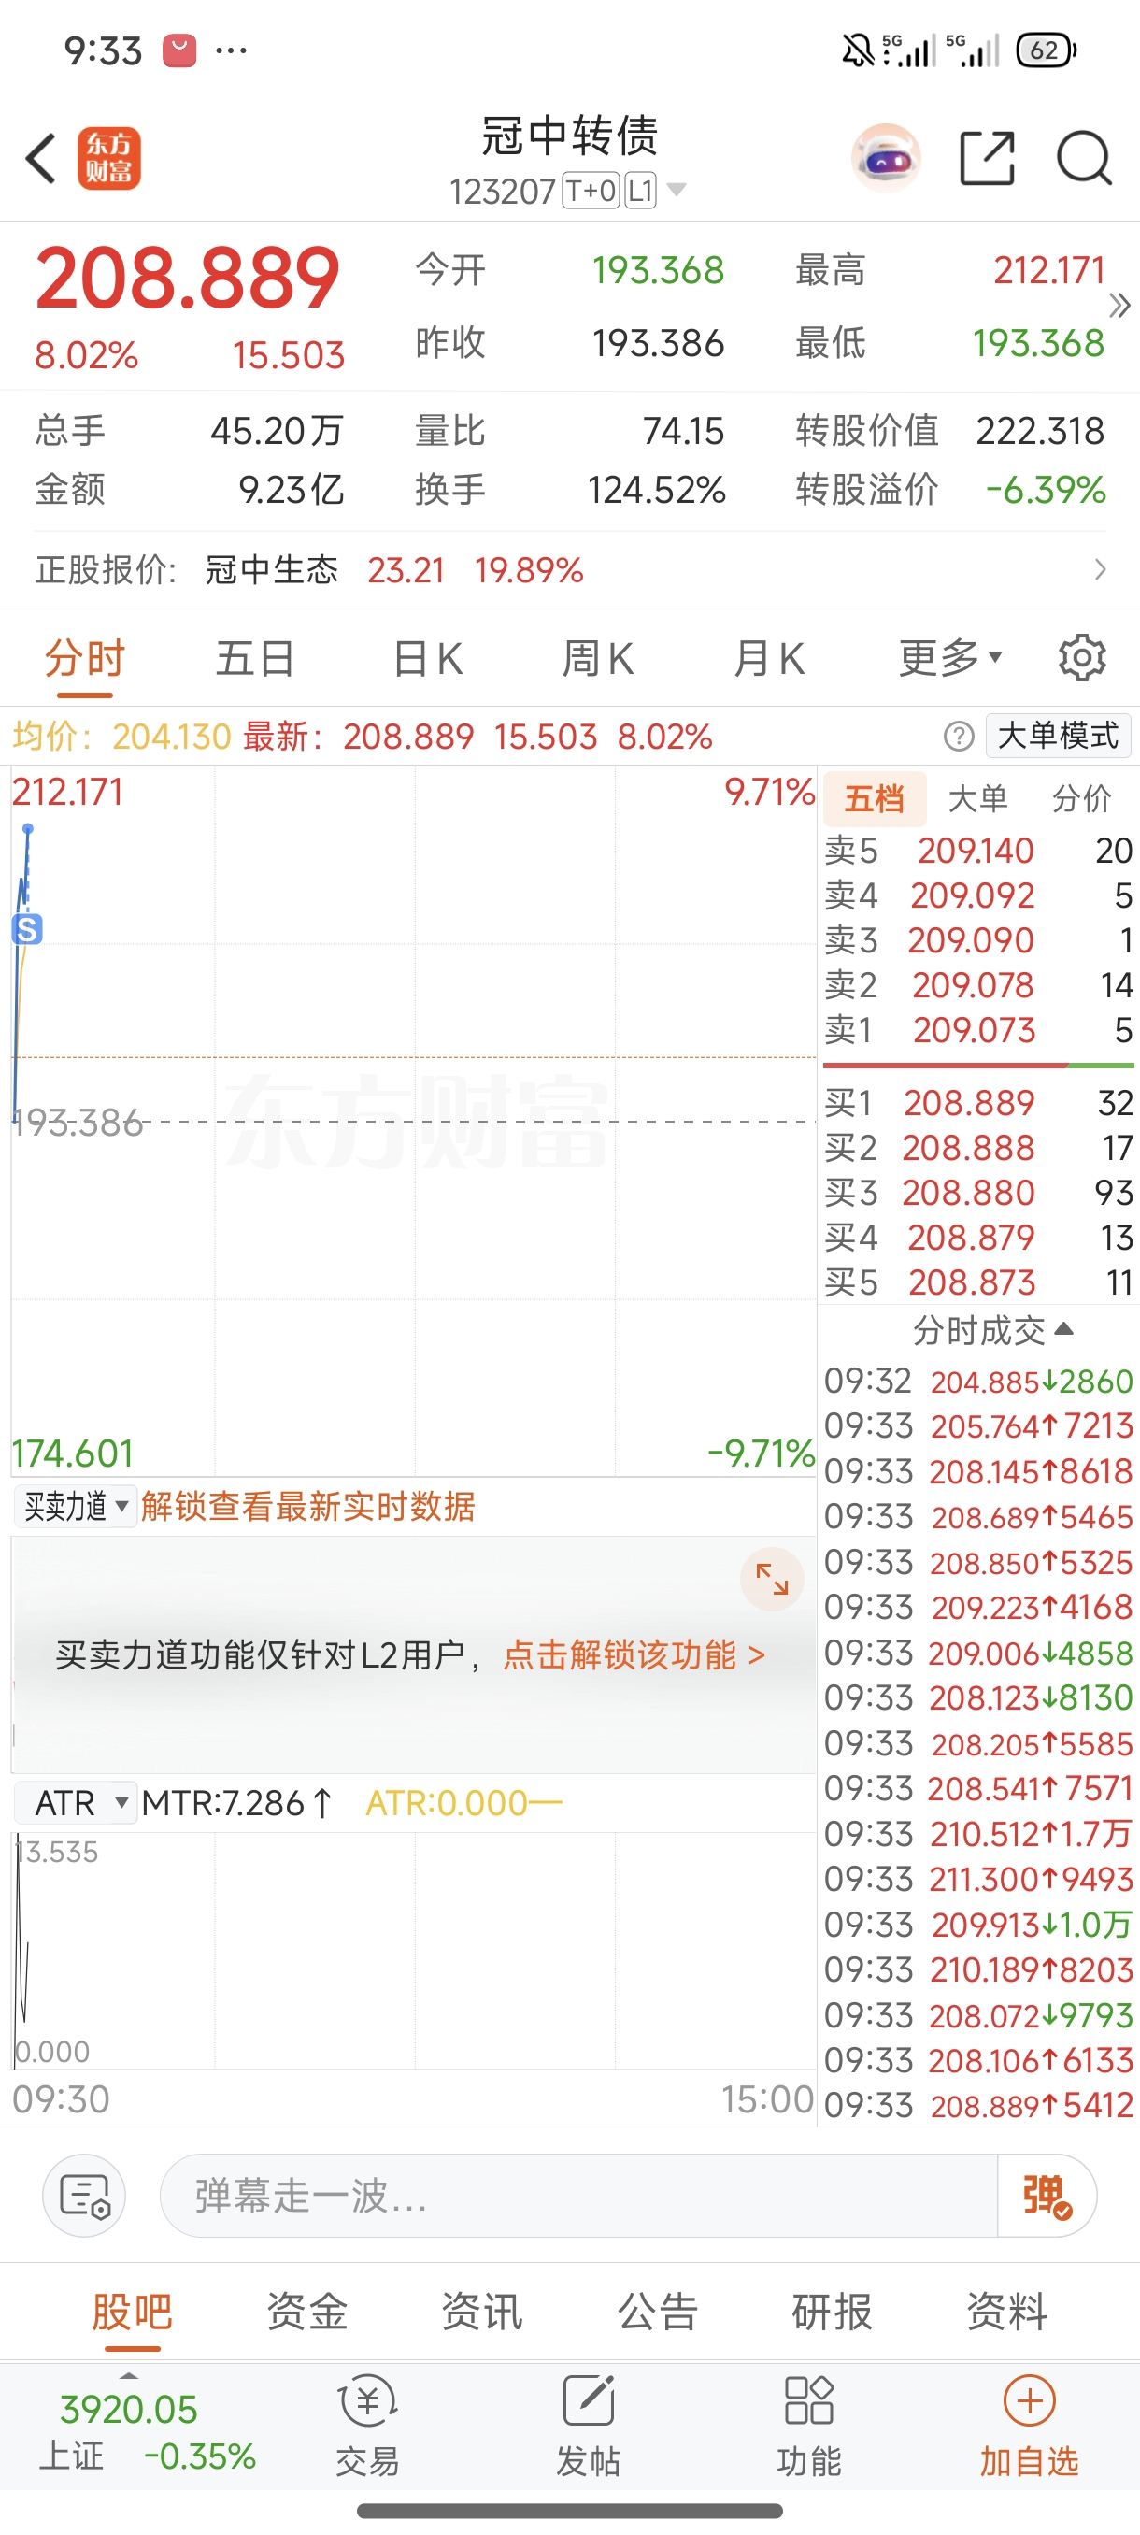Image resolution: width=1140 pixels, height=2535 pixels.
Task: Tap the 最高 212.171 value
Action: tap(1049, 269)
